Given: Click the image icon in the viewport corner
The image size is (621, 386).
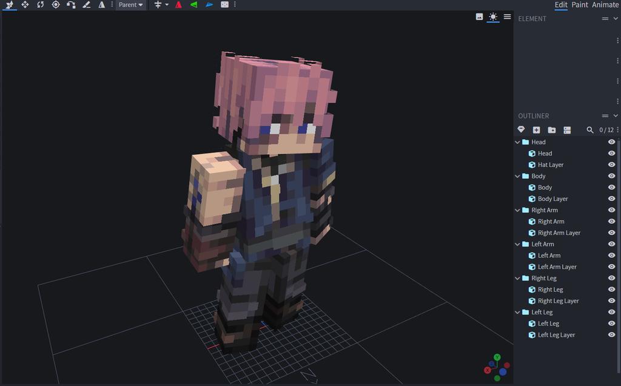Looking at the screenshot, I should (479, 16).
